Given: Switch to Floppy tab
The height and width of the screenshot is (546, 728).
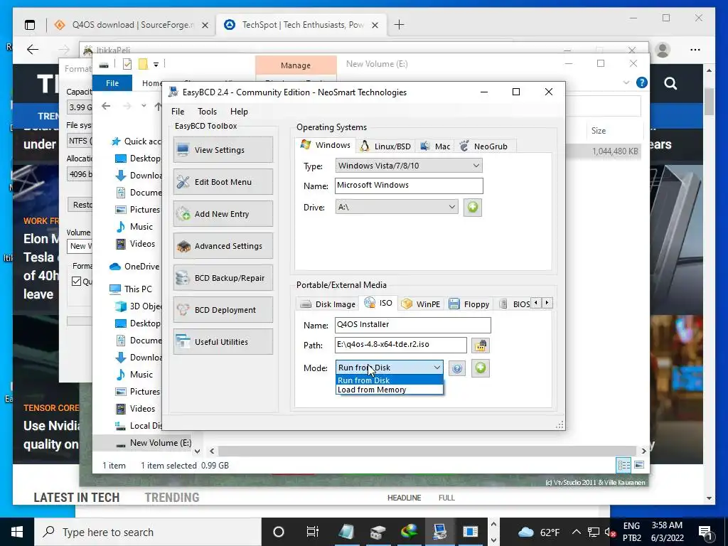Looking at the screenshot, I should click(469, 304).
